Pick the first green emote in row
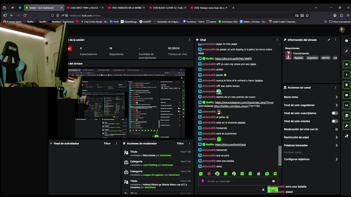Image resolution: width=351 pixels, height=197 pixels. point(201,174)
